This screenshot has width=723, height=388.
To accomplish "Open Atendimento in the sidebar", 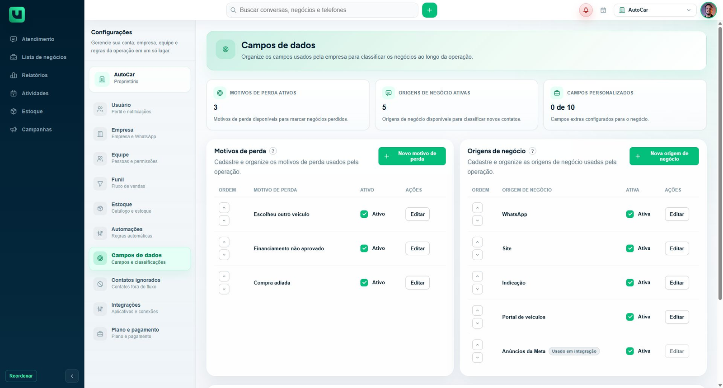I will (38, 39).
